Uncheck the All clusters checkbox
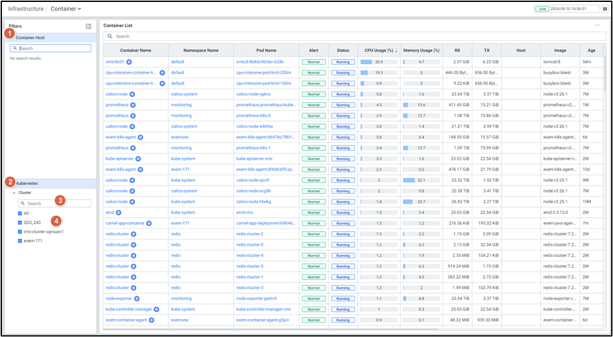This screenshot has width=613, height=337. 20,213
